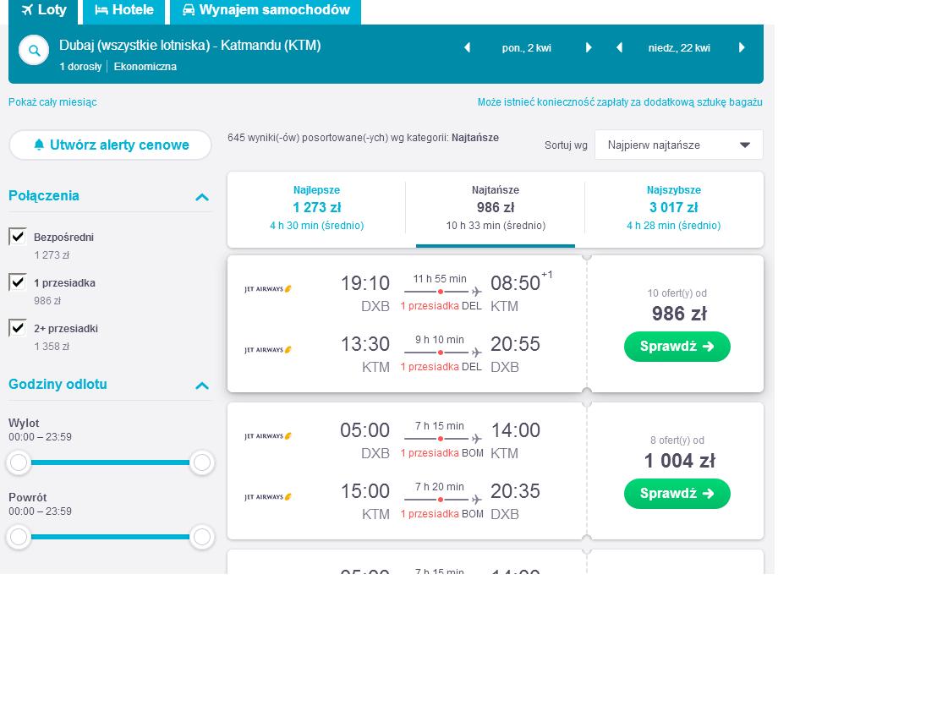Uncheck the 1 przesiadka checkbox
The image size is (948, 711).
(x=18, y=282)
